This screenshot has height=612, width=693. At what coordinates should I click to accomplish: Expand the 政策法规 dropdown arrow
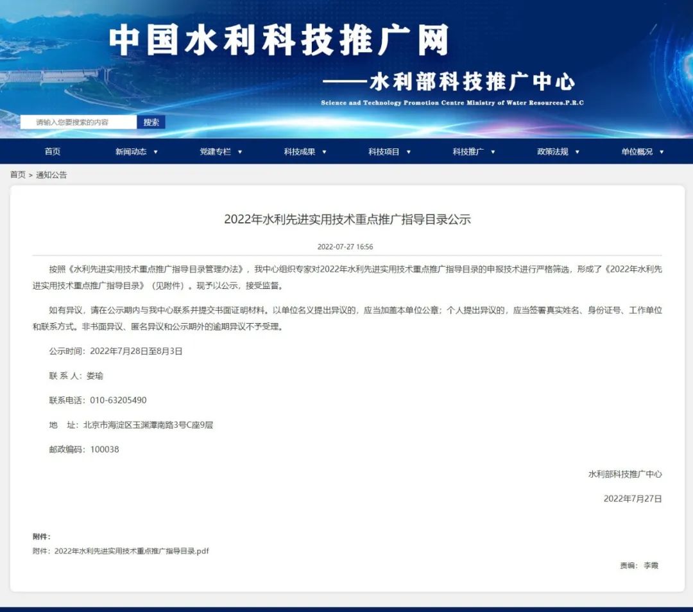click(577, 152)
